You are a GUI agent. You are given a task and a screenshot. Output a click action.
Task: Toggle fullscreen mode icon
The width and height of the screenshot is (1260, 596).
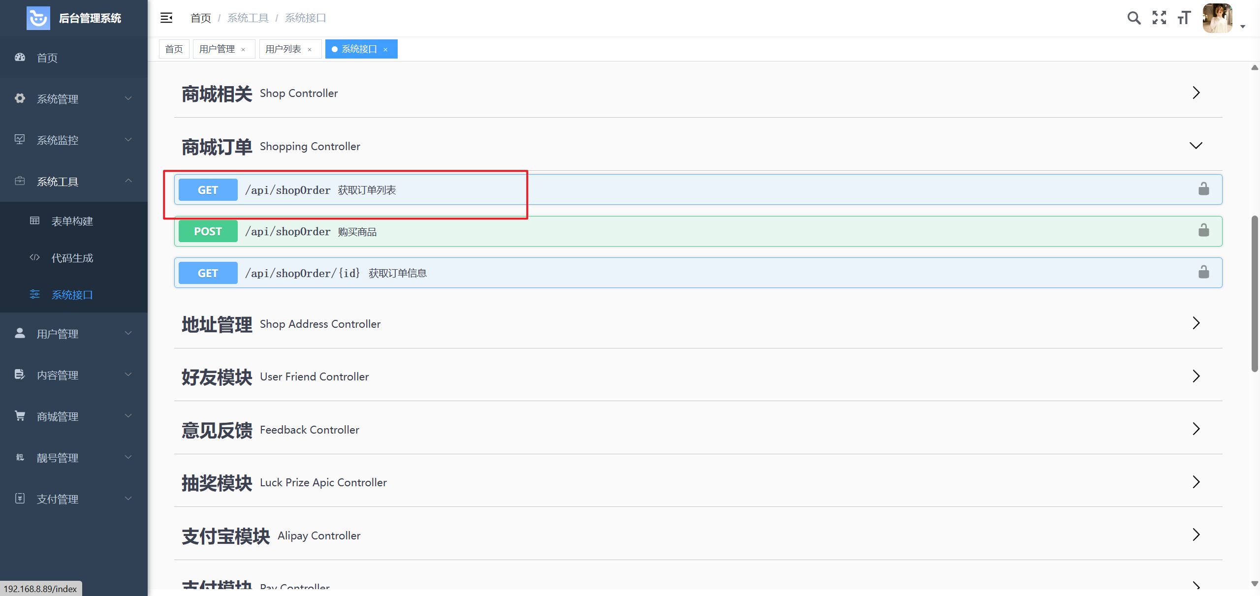tap(1159, 18)
